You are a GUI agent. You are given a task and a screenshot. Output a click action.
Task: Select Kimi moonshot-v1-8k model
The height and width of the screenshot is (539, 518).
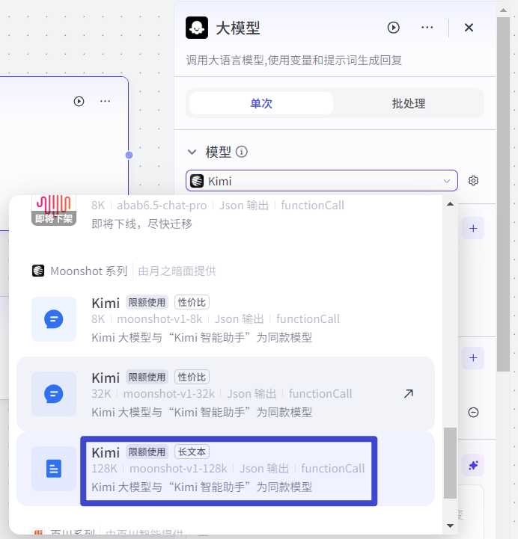coord(225,319)
